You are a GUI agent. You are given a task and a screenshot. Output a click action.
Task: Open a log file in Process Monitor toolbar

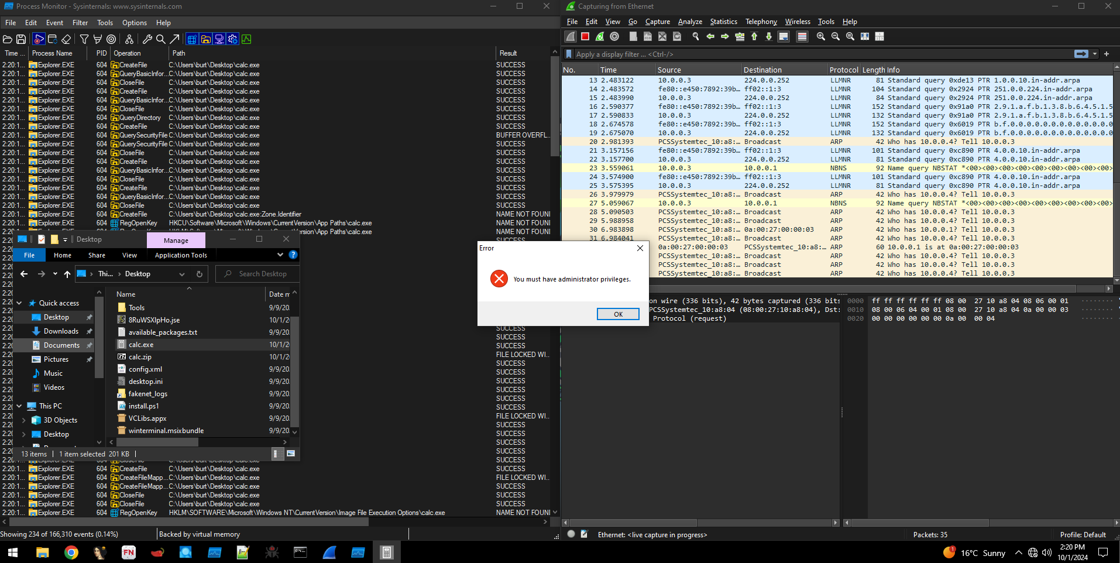(x=8, y=39)
